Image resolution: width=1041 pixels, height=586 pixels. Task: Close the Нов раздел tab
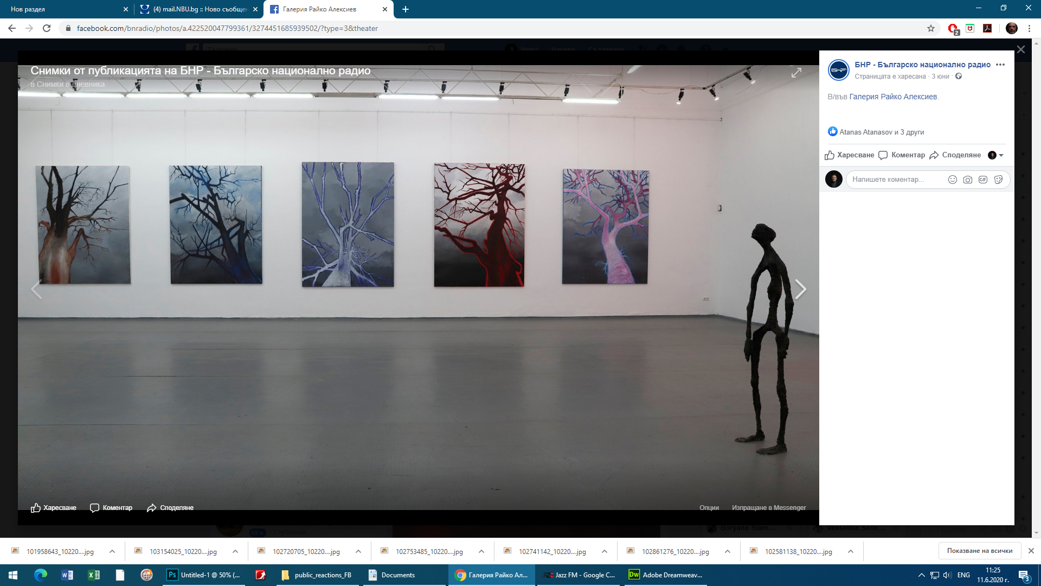click(126, 9)
